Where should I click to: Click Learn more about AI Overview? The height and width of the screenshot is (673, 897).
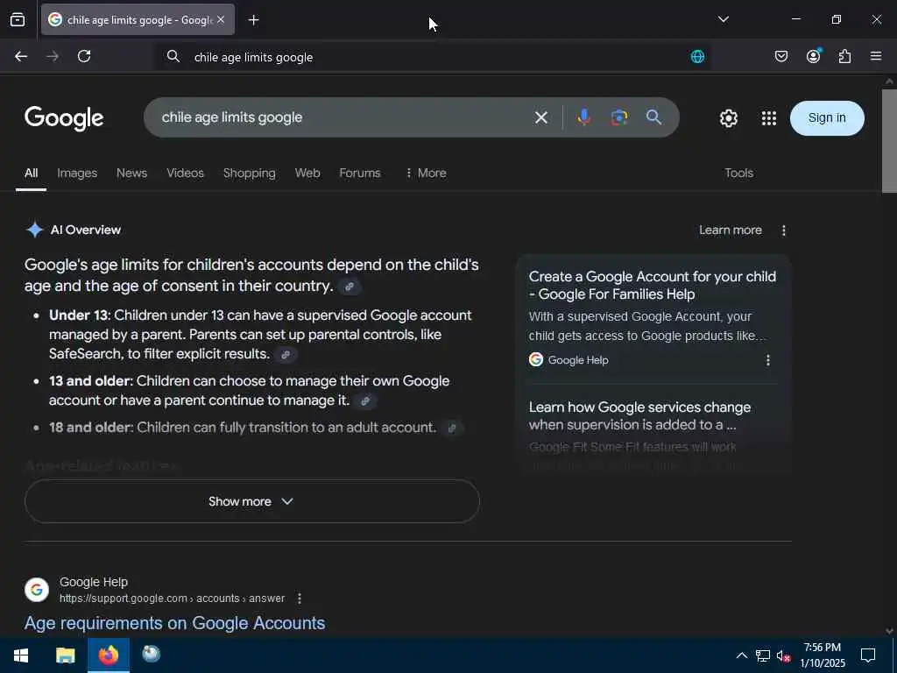(x=730, y=230)
